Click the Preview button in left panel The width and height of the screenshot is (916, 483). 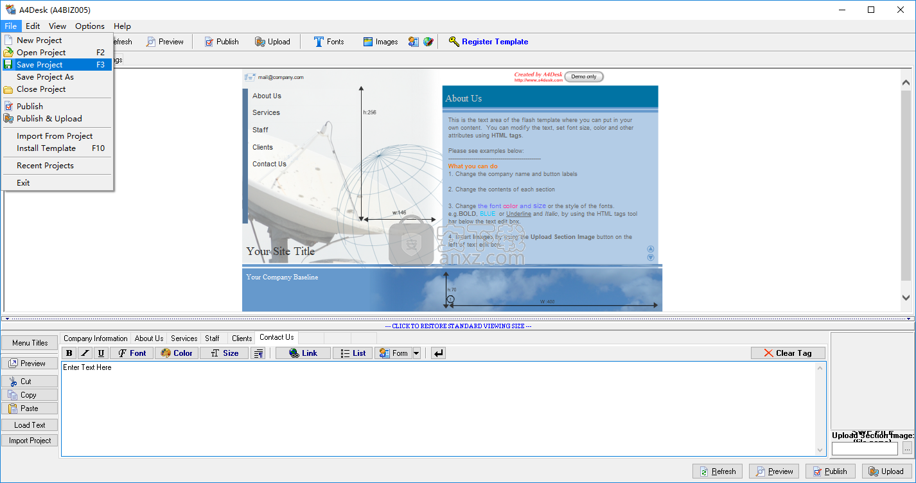(x=30, y=364)
